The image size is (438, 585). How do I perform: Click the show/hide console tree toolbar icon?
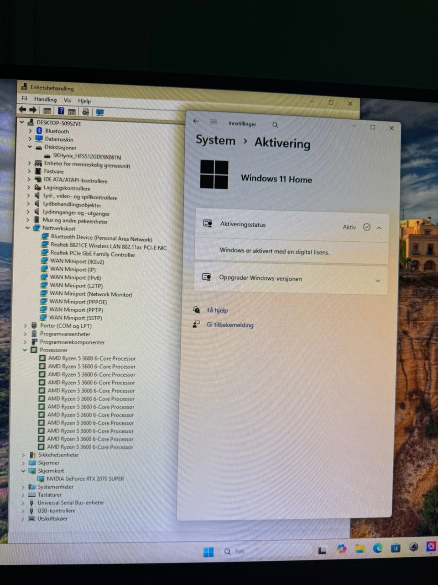(47, 111)
